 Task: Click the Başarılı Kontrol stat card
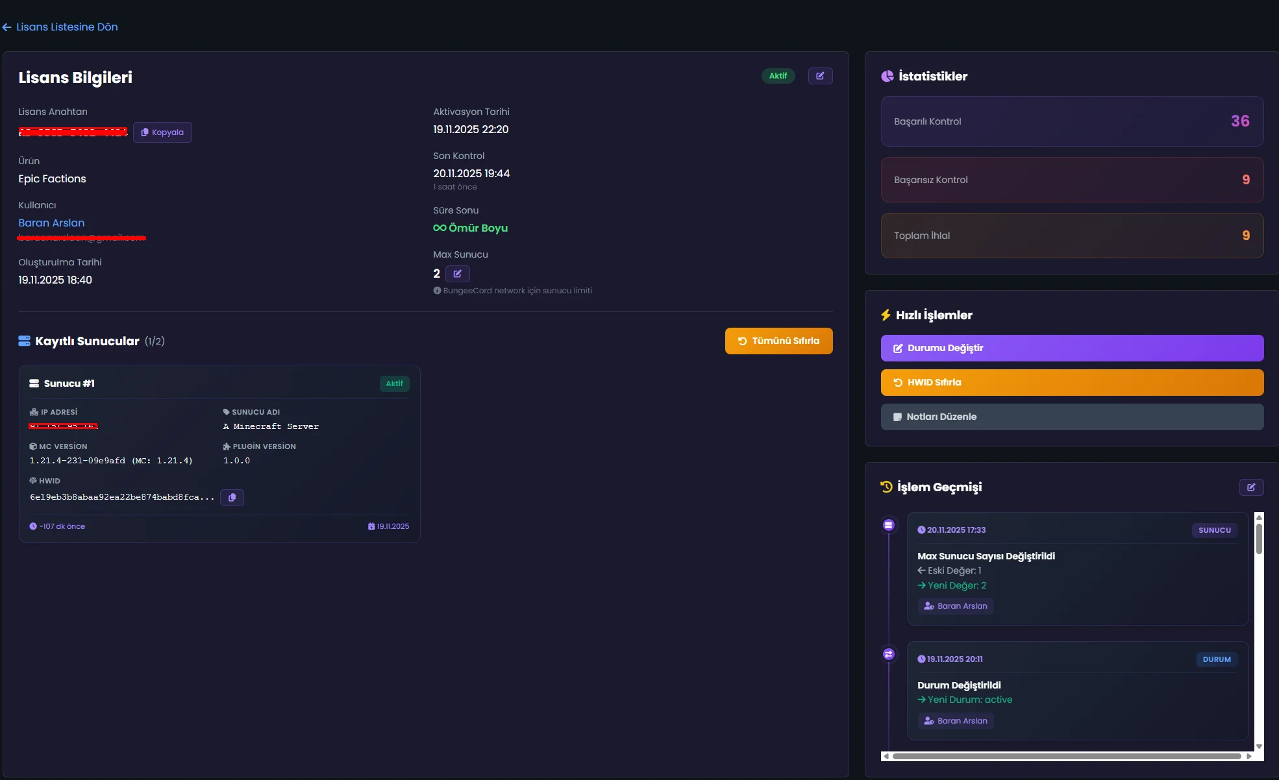click(x=1072, y=121)
